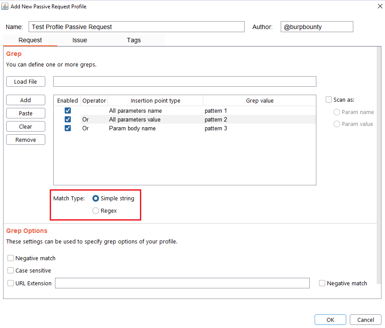Disable the pattern 3 grep row checkbox
This screenshot has height=328, width=385.
[x=68, y=129]
